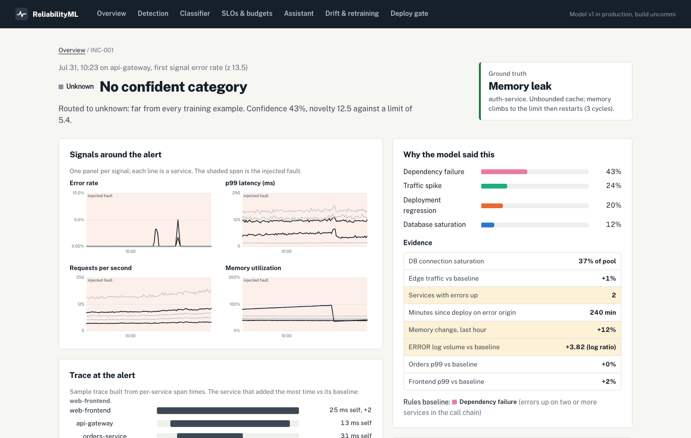This screenshot has width=691, height=438.
Task: Click the 43% Dependency failure value
Action: 614,172
